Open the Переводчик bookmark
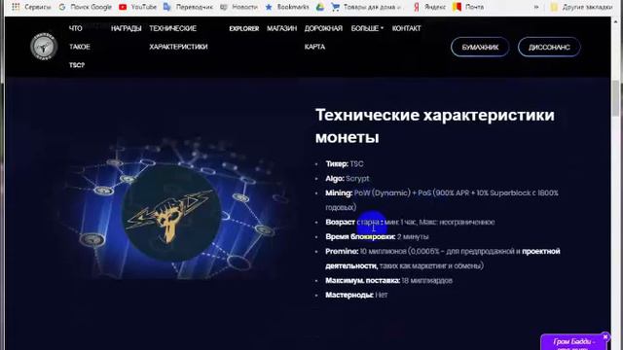The image size is (623, 350). coord(188,7)
